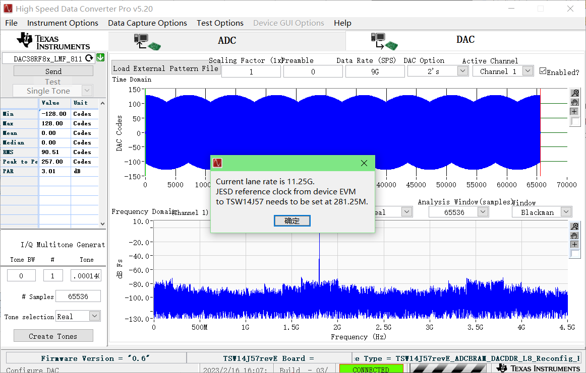
Task: Open the Tone selection Real dropdown
Action: coord(94,316)
